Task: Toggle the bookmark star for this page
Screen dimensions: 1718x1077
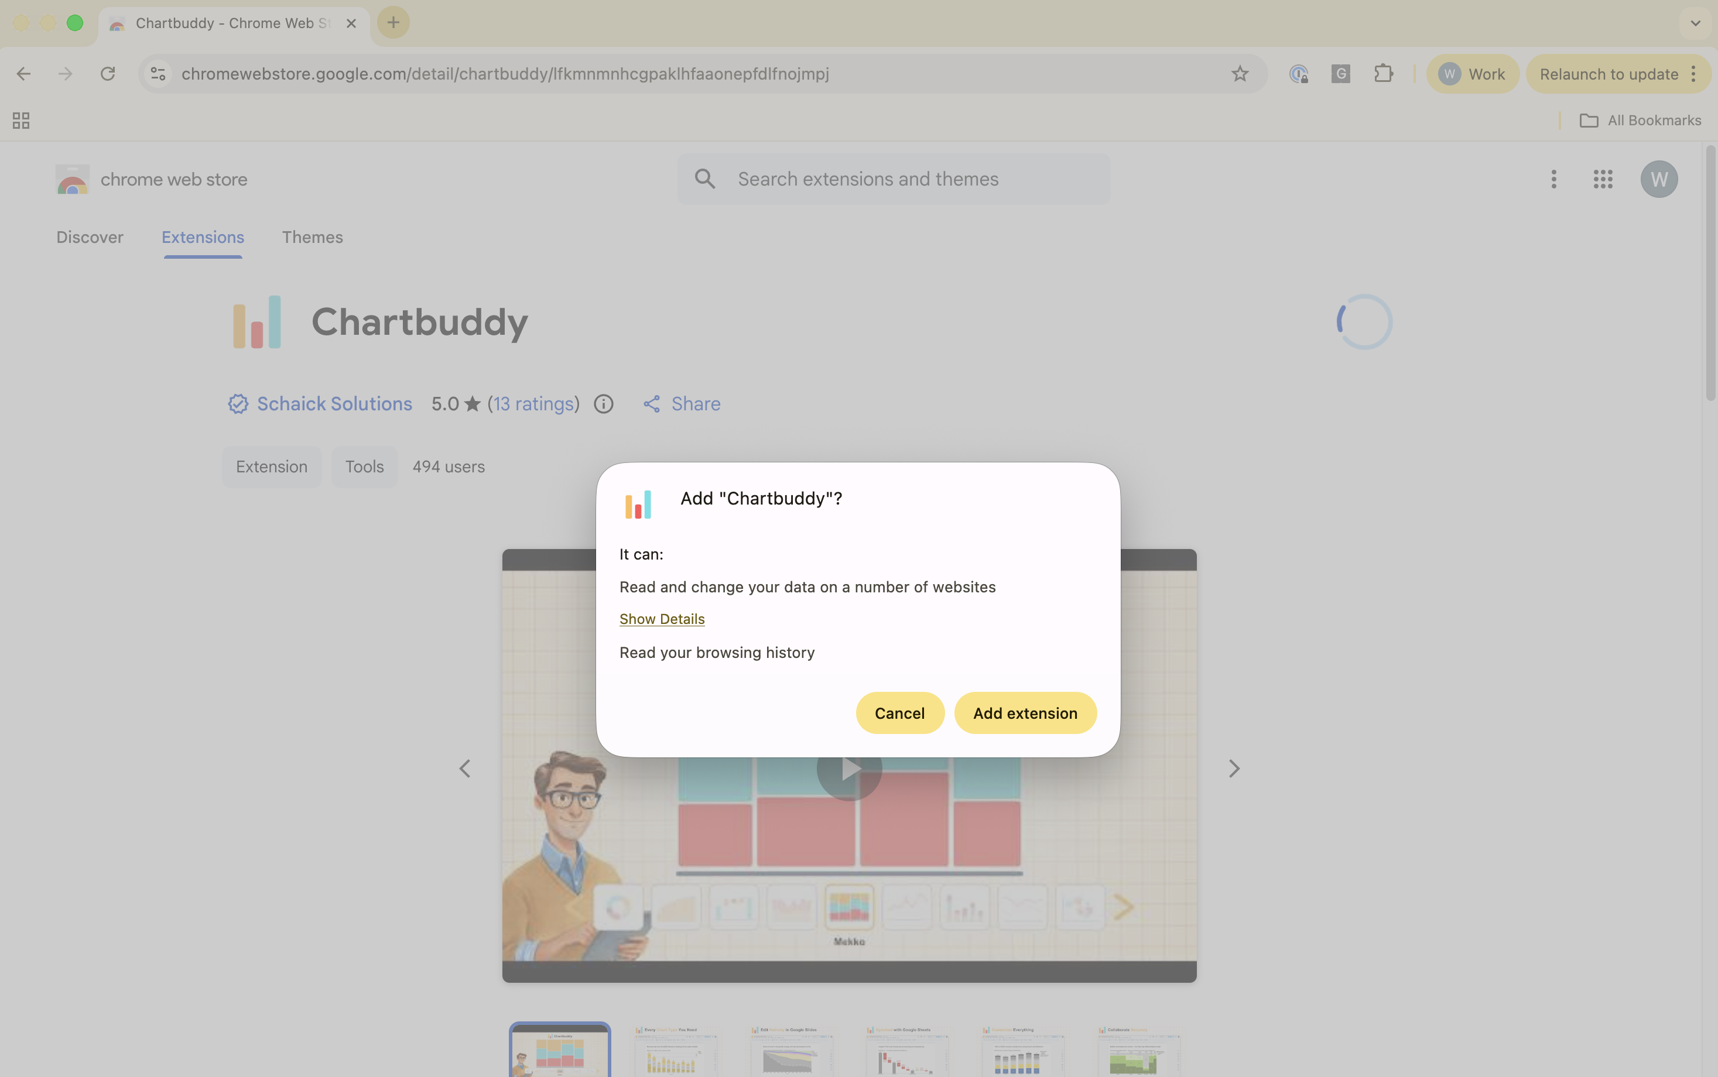Action: [1240, 73]
